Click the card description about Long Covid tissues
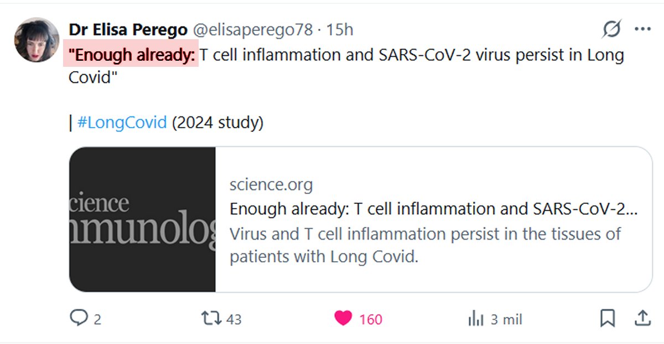664x344 pixels. pyautogui.click(x=425, y=245)
